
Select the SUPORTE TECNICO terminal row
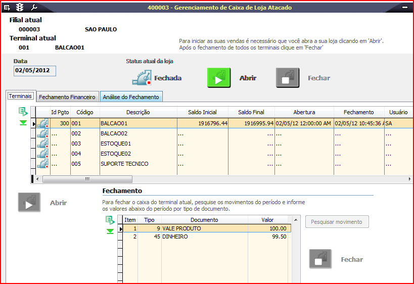(124, 164)
